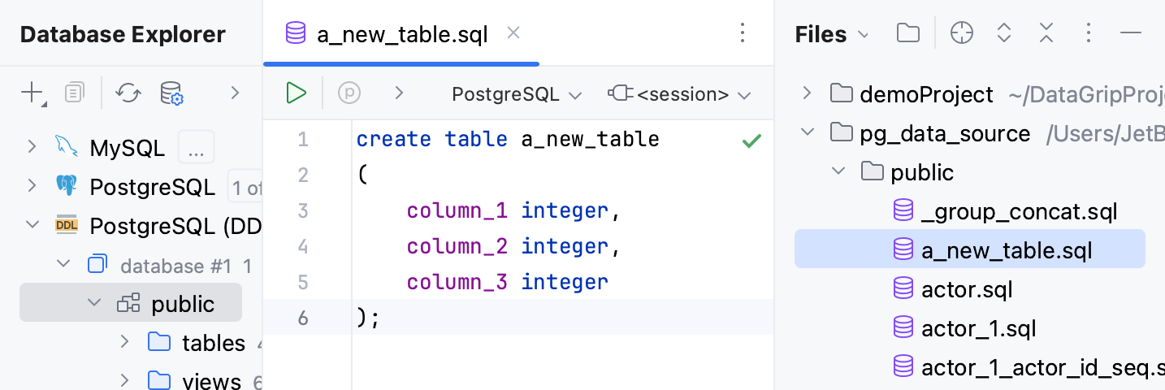
Task: Open the PostgreSQL dialect dropdown
Action: pos(517,94)
